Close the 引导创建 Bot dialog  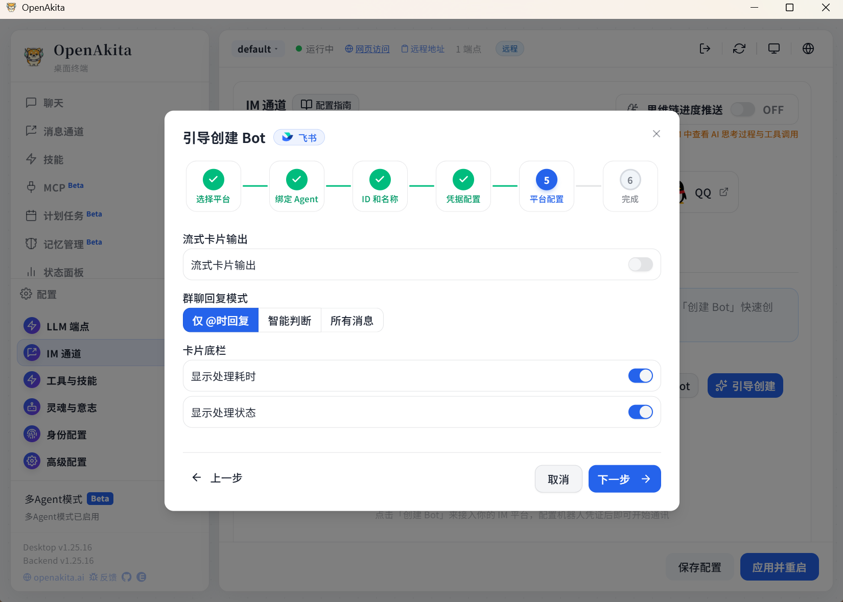click(x=657, y=134)
